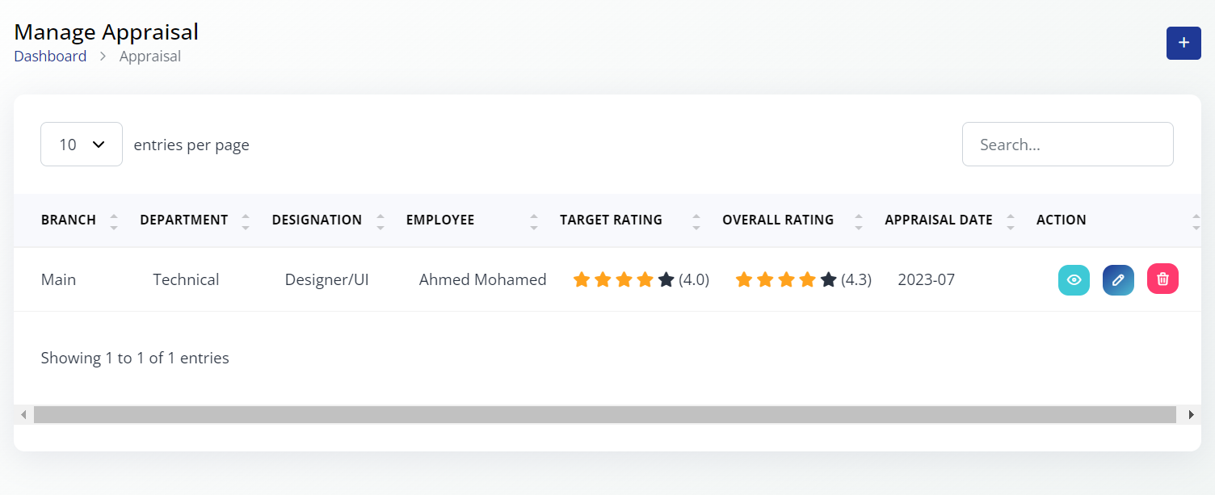Sort by Appraisal Date column arrows
The image size is (1215, 495).
(x=1011, y=220)
